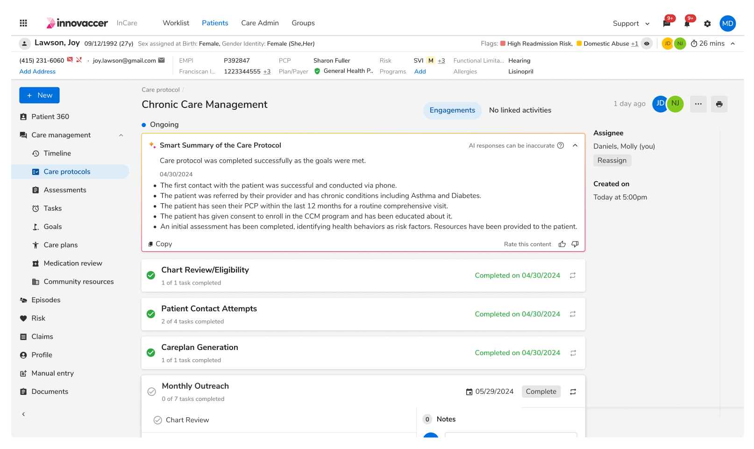The image size is (754, 449).
Task: Click Careplan Generation green check status
Action: coord(151,353)
